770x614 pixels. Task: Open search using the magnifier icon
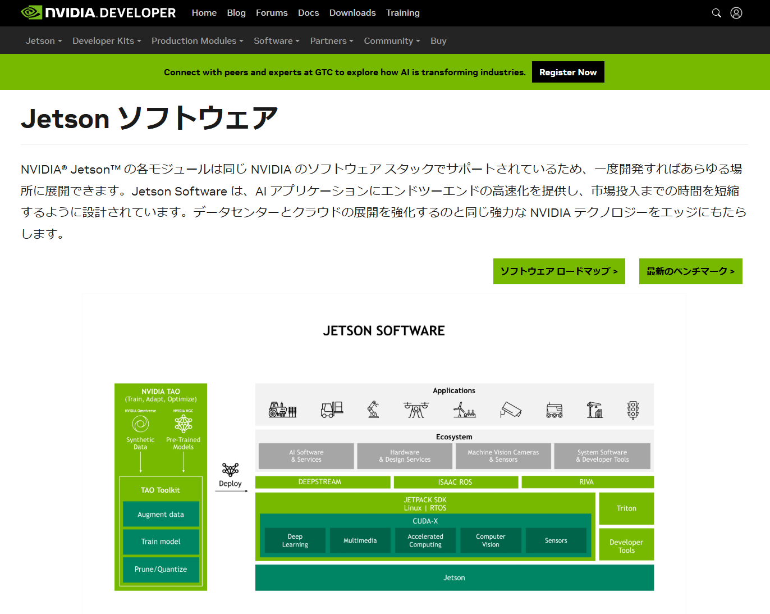[717, 12]
